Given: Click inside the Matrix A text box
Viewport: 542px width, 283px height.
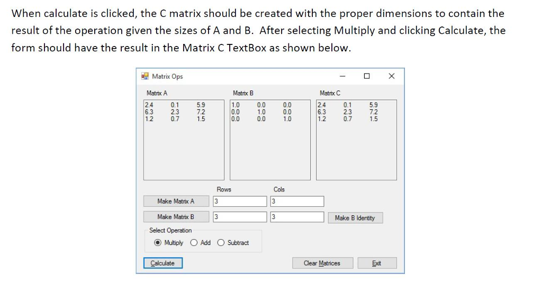Looking at the screenshot, I should click(x=184, y=140).
